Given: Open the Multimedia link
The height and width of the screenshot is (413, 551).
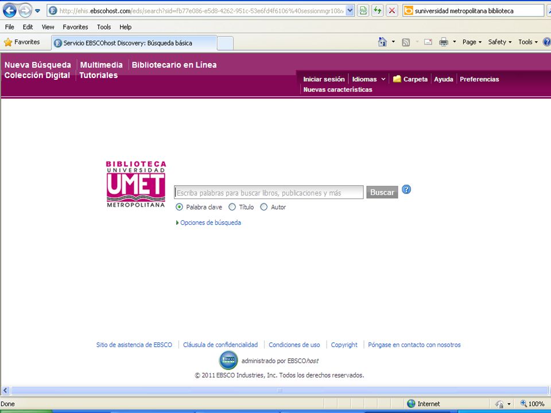Looking at the screenshot, I should [101, 65].
